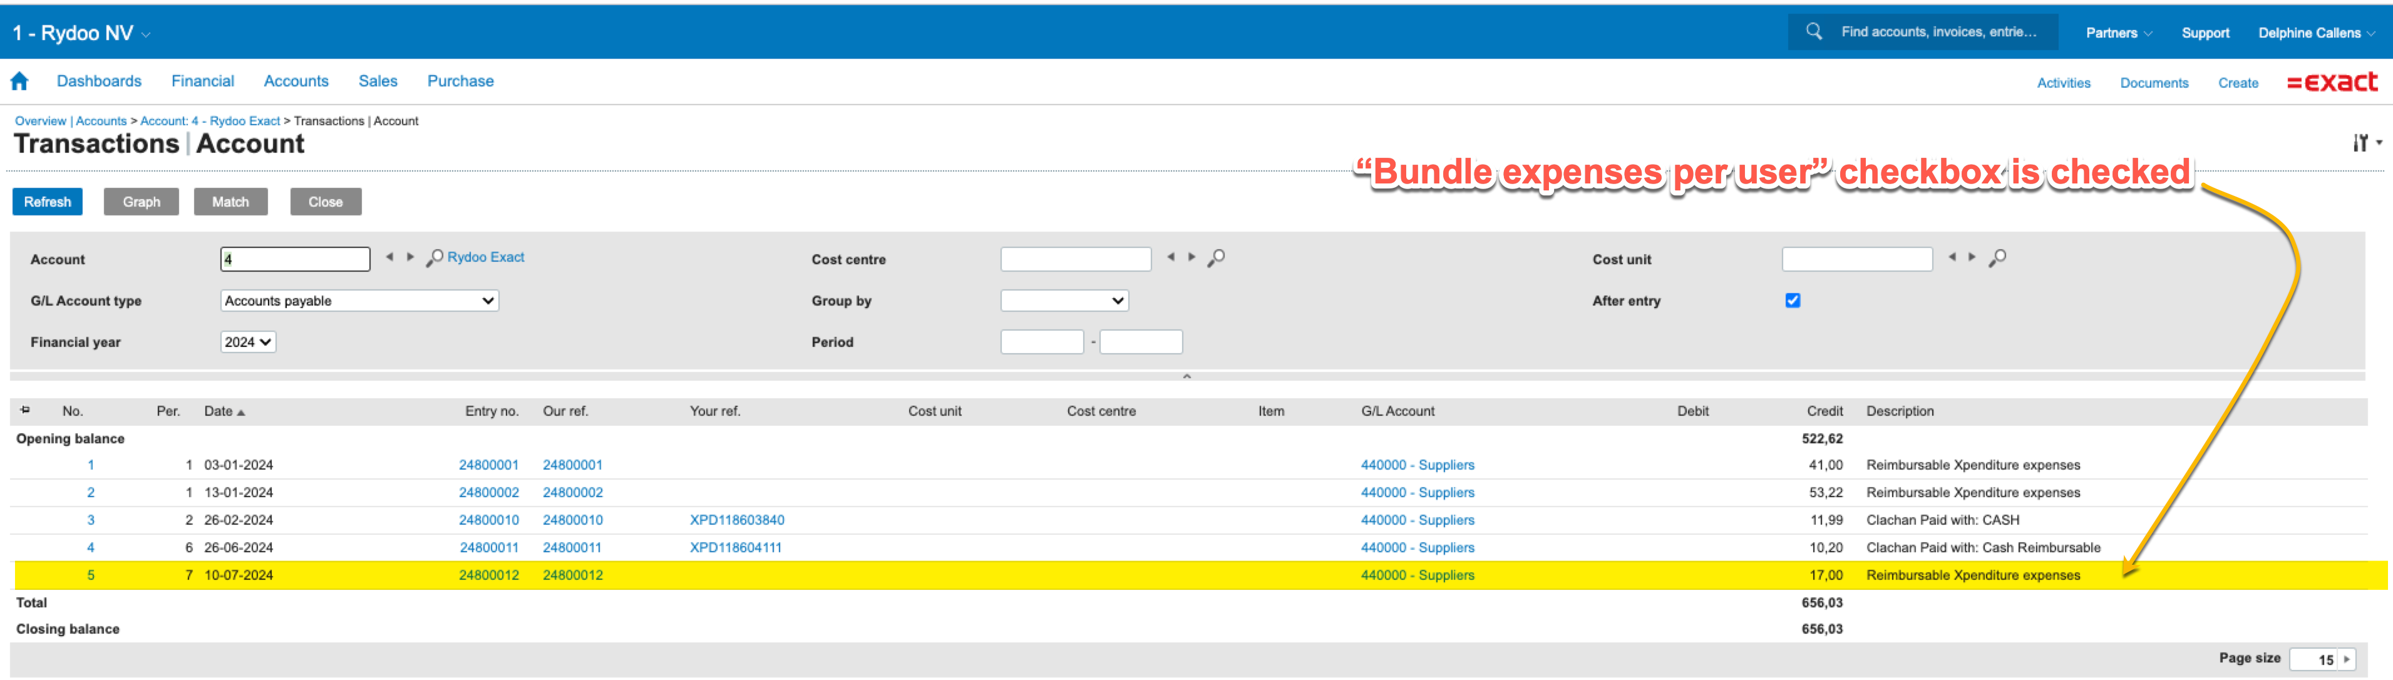This screenshot has width=2393, height=680.
Task: Open Account lookup magnifier icon
Action: (x=434, y=258)
